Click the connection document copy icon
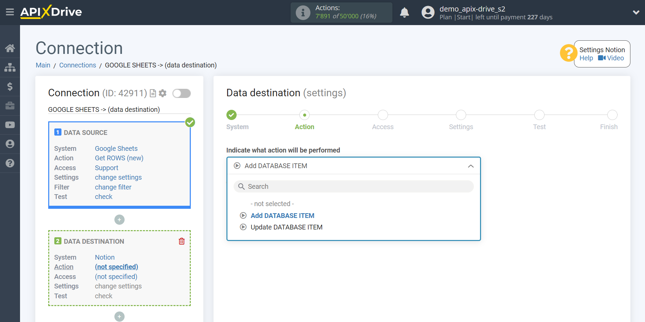Screen dimensions: 645x322 point(153,93)
